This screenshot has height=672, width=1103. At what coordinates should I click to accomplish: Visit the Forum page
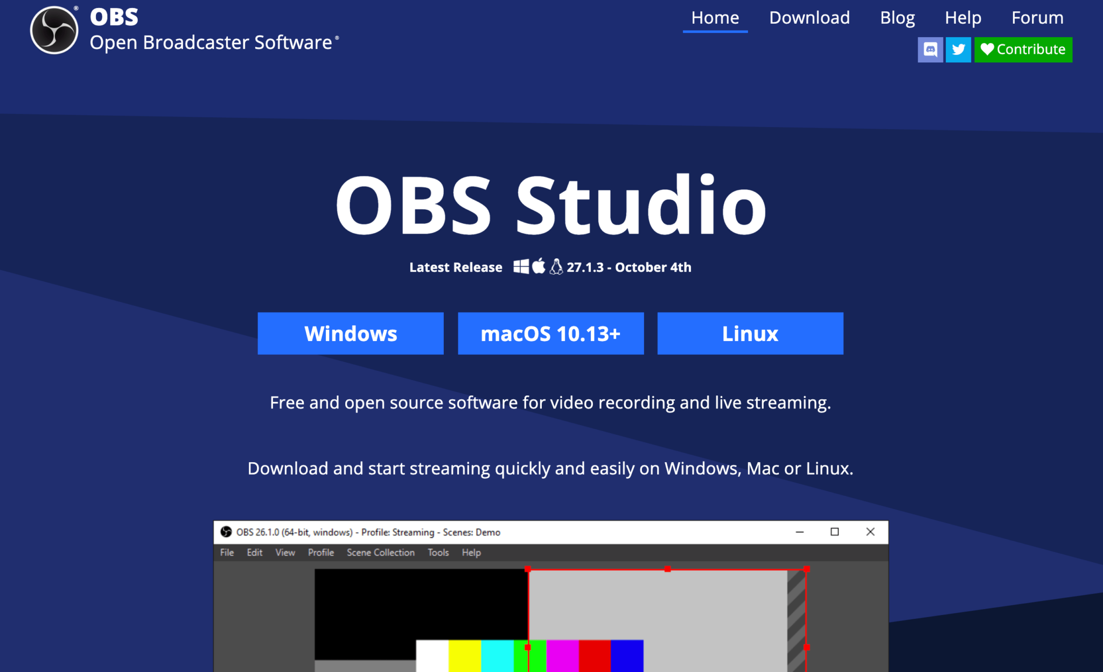click(1037, 18)
